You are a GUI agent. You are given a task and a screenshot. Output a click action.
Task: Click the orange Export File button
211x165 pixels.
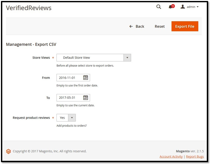tap(185, 26)
